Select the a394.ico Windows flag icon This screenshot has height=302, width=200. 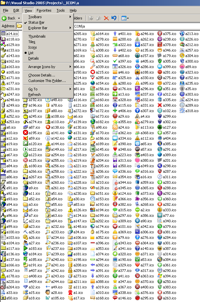159,276
